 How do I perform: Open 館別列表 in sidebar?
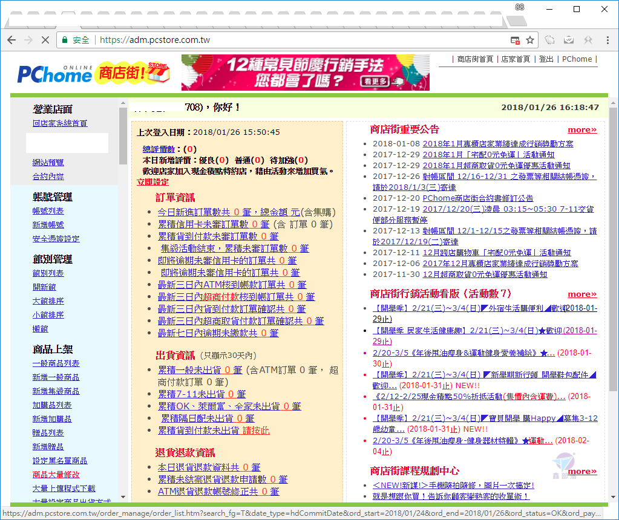click(48, 273)
